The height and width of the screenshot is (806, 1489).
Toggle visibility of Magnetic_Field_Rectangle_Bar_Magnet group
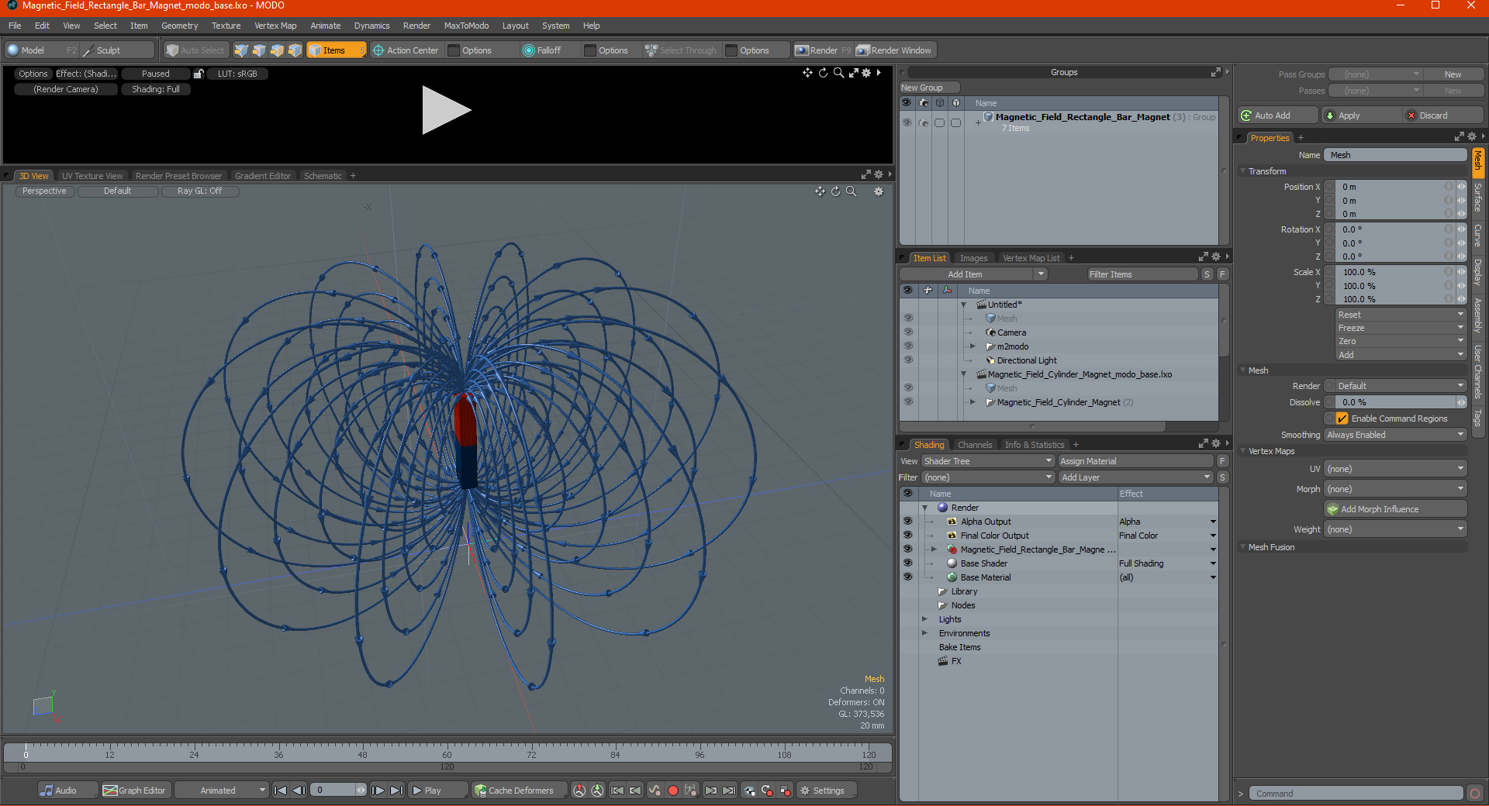coord(907,122)
